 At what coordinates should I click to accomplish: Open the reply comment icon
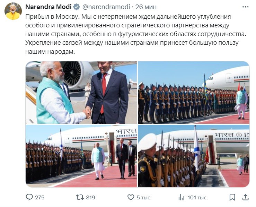pos(29,197)
